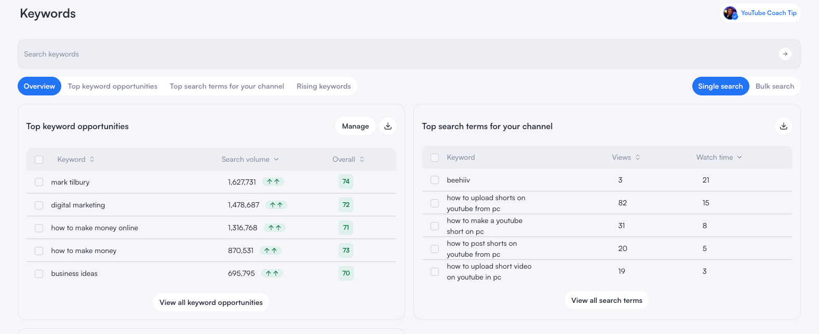The width and height of the screenshot is (819, 334).
Task: Check the how to upload short video on youtube in pc checkbox
Action: click(x=435, y=272)
